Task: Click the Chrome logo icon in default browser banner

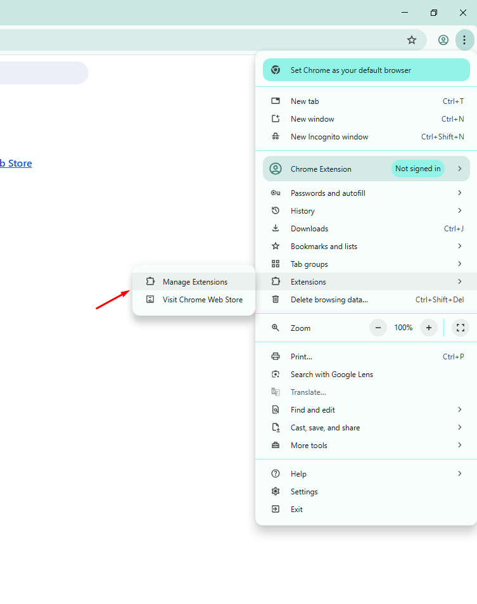Action: (276, 70)
